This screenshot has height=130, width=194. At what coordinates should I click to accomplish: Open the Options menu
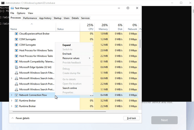21,13
